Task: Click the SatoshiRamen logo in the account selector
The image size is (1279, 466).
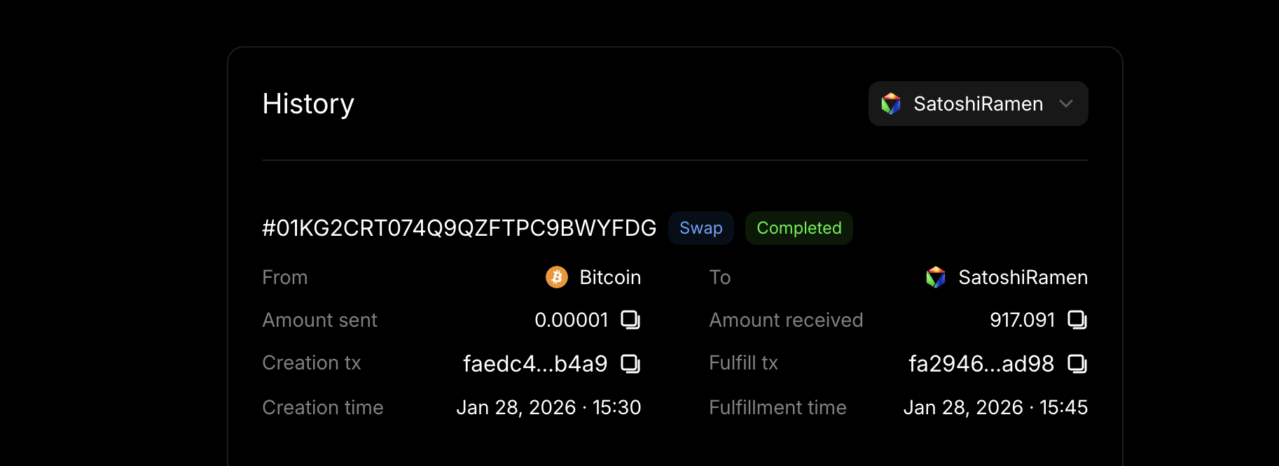Action: pos(891,104)
